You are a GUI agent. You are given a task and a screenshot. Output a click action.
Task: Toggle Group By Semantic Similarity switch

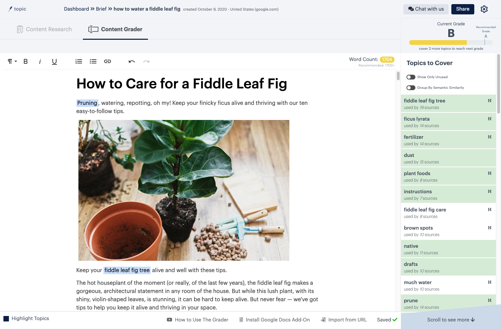coord(411,88)
